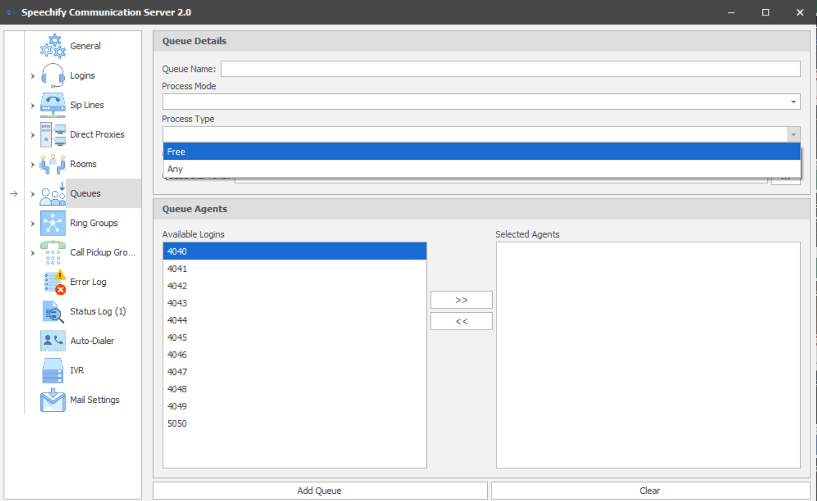The image size is (817, 501).
Task: Select Sip Lines label in sidebar
Action: tap(87, 105)
